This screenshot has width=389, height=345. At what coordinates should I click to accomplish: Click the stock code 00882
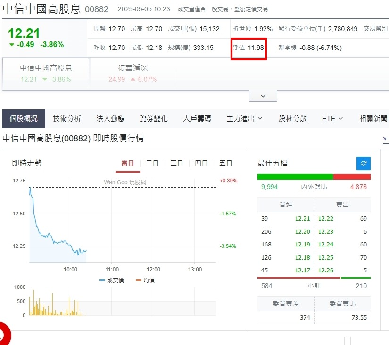coord(97,9)
